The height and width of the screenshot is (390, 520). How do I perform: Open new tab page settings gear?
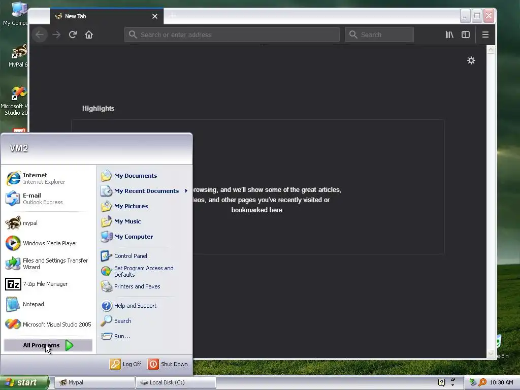point(471,60)
